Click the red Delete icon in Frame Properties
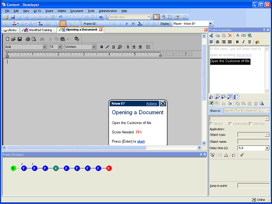 [x=230, y=35]
